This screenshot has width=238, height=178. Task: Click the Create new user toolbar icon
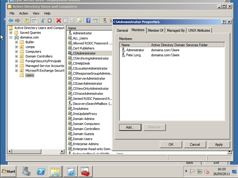tap(104, 20)
